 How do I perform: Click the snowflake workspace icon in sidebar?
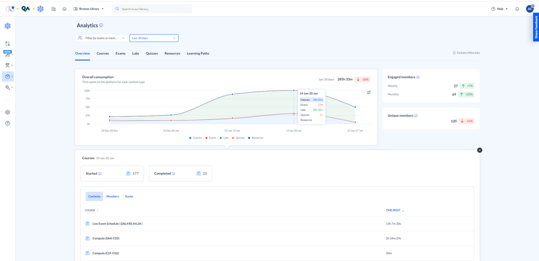[x=7, y=26]
